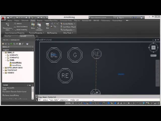
Task: Insert a Balloon from the ribbon
Action: (18, 24)
